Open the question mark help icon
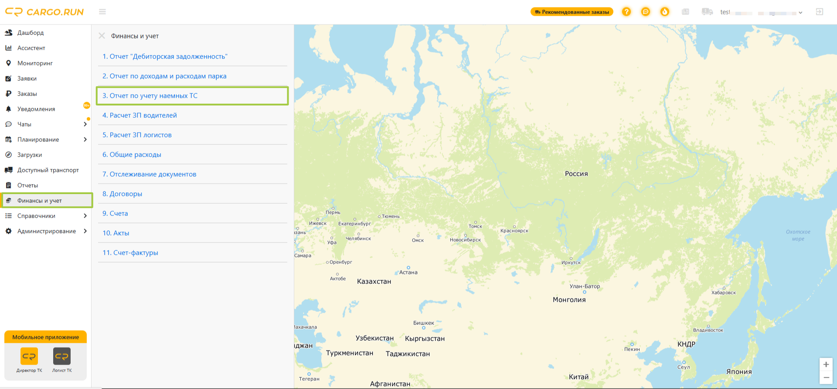 point(626,12)
